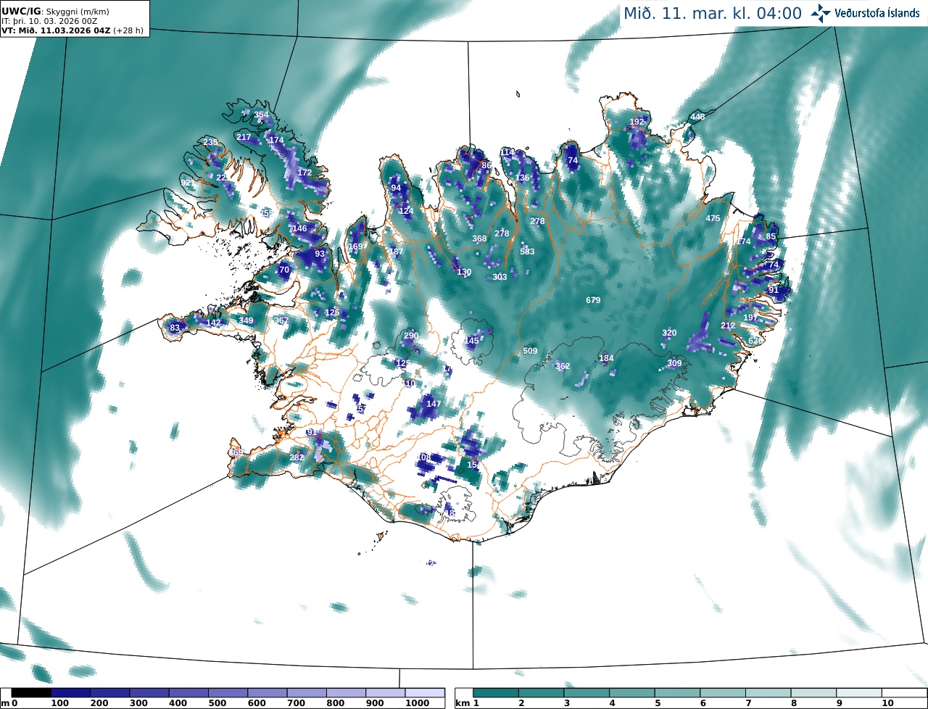
Task: Pick the 100–200 m dark navy swatch
Action: [x=70, y=693]
